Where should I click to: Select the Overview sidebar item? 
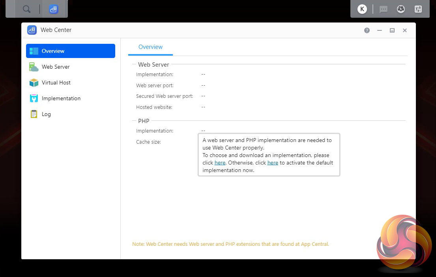click(x=71, y=51)
